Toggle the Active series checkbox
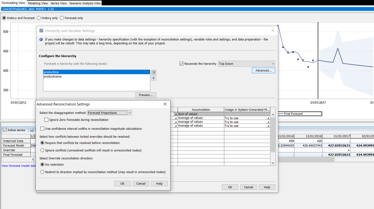Viewport: 374px width, 209px height. tap(5, 130)
